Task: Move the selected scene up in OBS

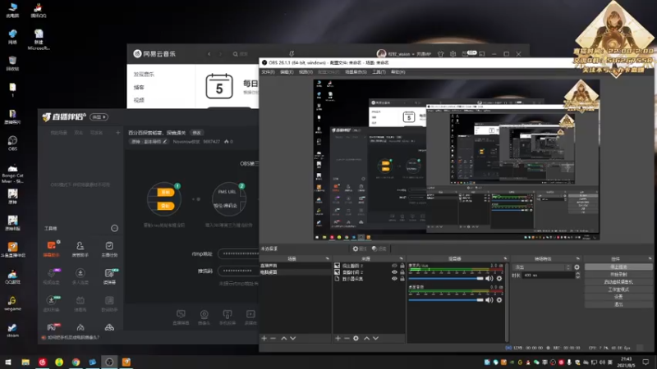Action: (283, 338)
